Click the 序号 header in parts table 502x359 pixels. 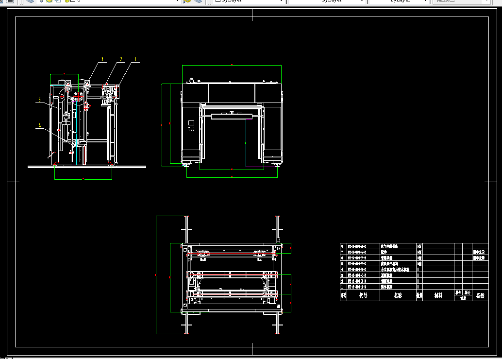tap(344, 295)
